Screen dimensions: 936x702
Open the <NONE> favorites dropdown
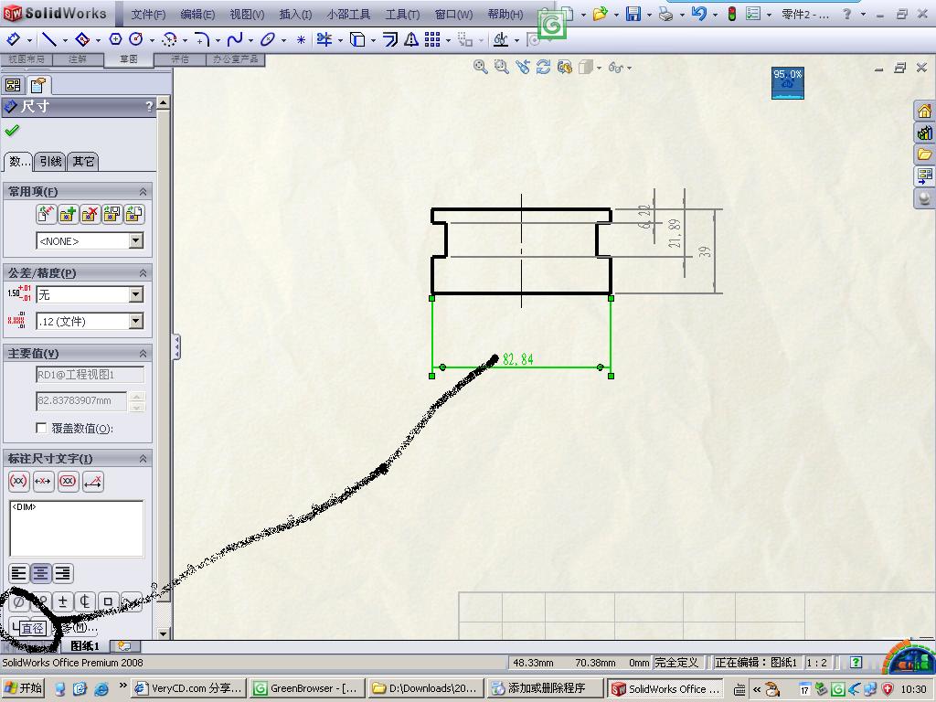(x=136, y=240)
